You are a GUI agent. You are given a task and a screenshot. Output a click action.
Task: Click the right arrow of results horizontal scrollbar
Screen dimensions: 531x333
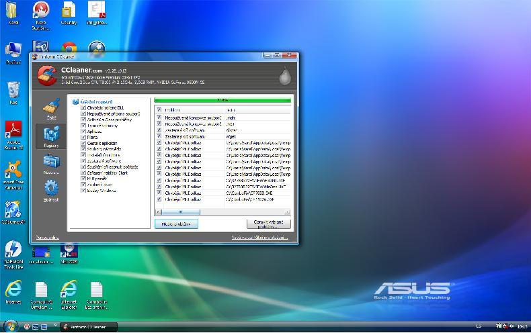click(x=288, y=212)
